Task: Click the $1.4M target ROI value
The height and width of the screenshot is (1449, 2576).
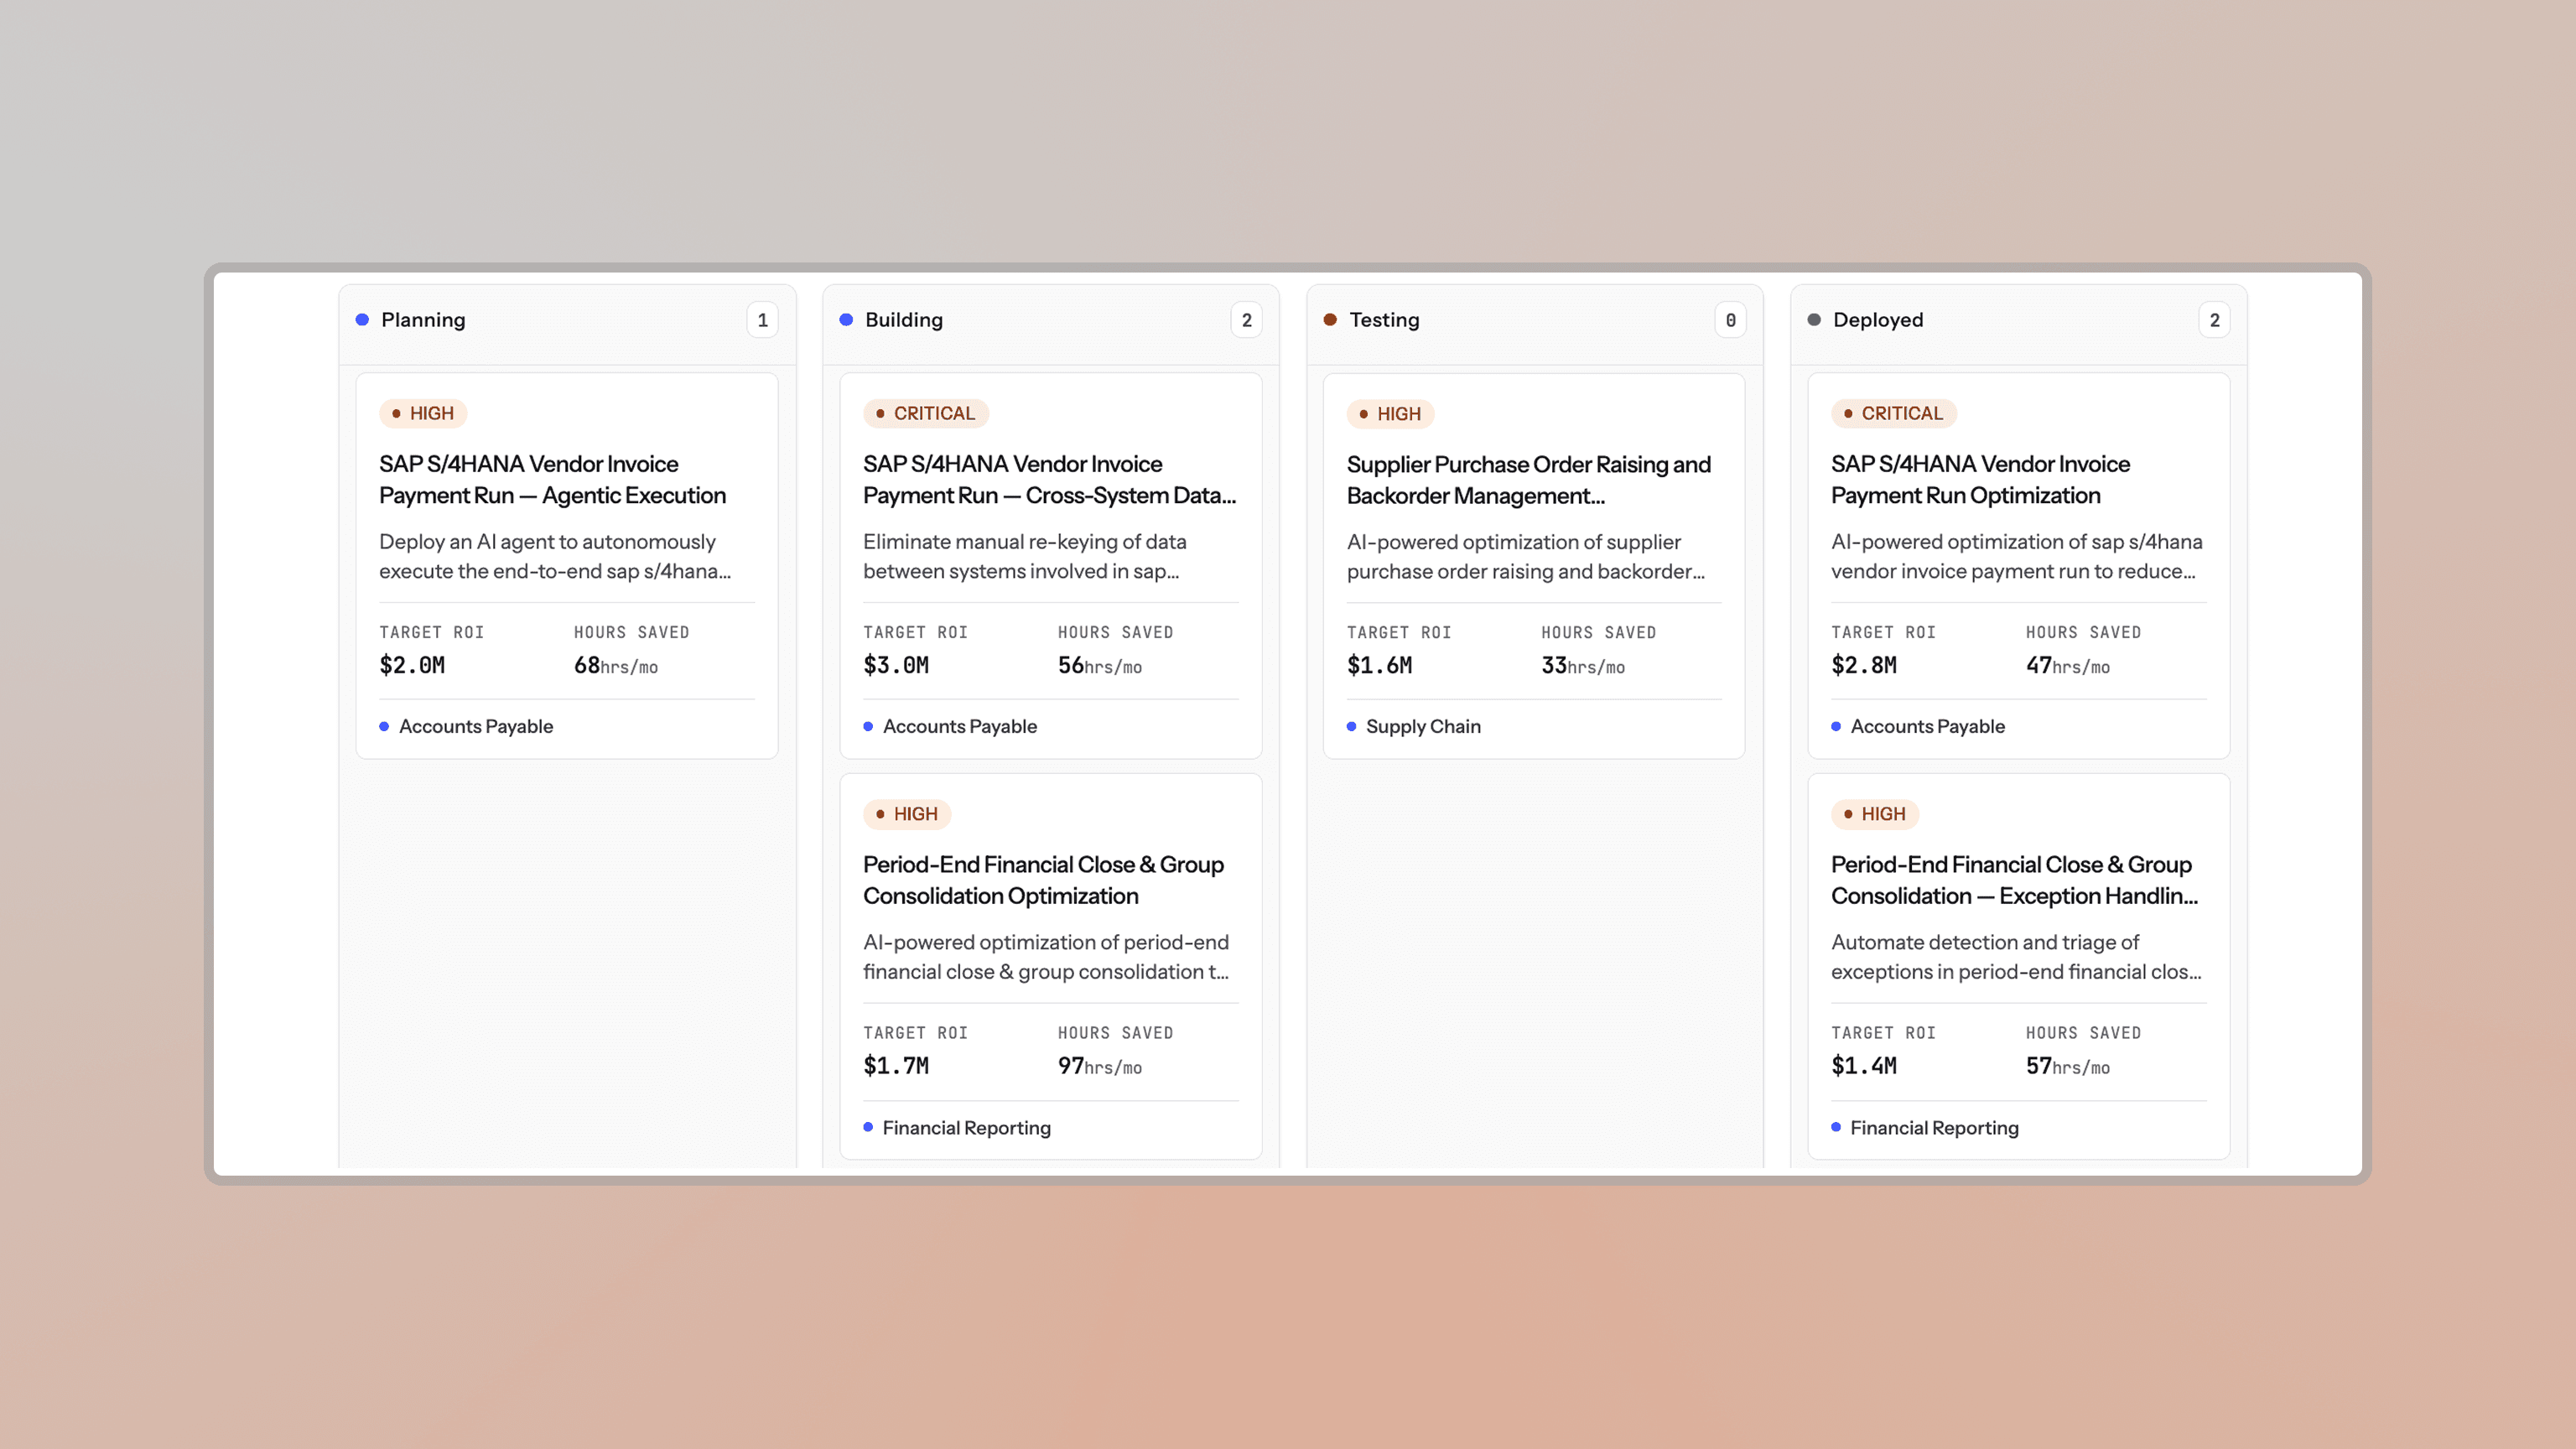Action: [1864, 1066]
